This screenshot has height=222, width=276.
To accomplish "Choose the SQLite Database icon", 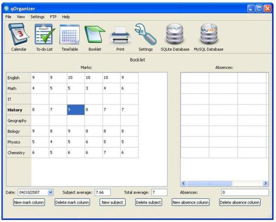I will coord(175,34).
